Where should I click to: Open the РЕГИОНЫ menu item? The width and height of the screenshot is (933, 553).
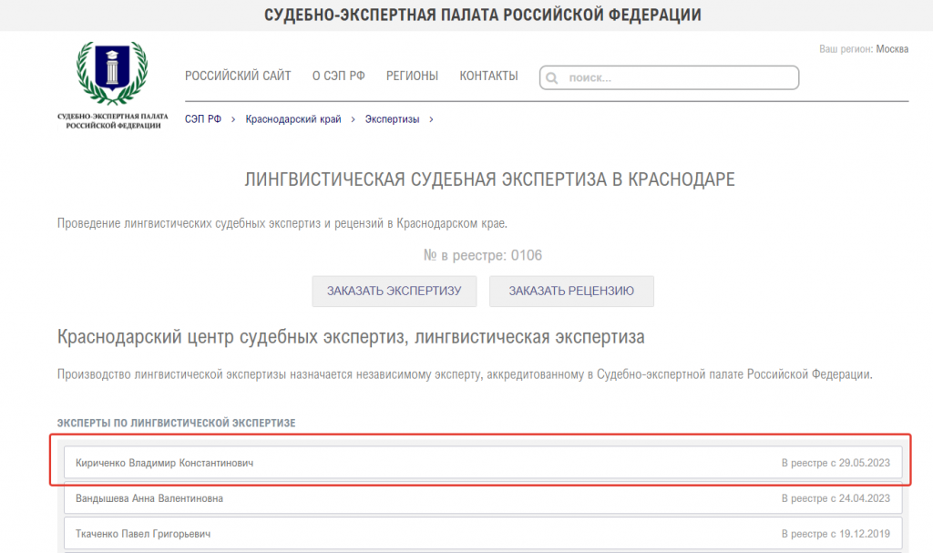(413, 77)
